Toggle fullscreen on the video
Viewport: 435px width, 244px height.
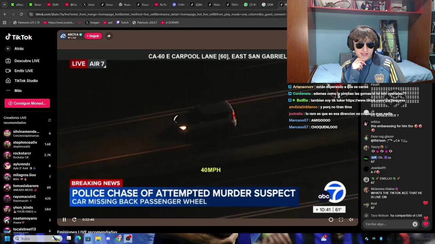(x=341, y=220)
